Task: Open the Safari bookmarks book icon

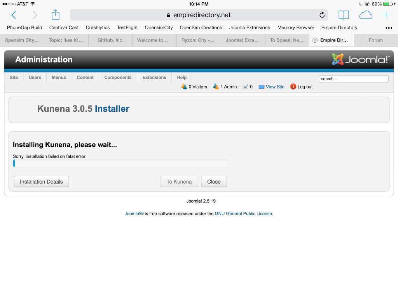Action: pyautogui.click(x=344, y=15)
